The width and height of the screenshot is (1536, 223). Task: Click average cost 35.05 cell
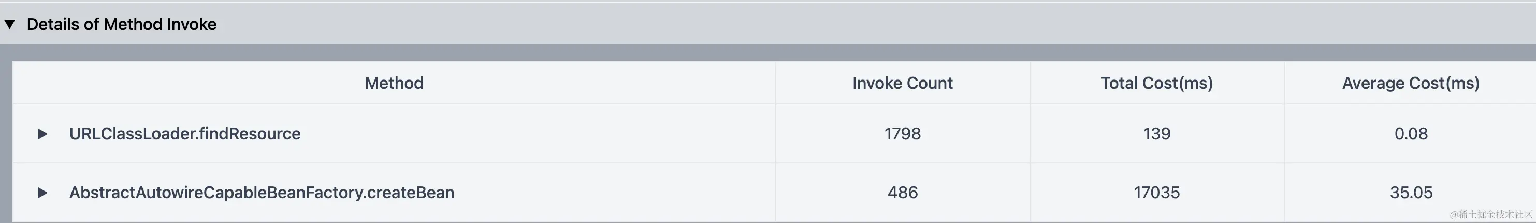click(x=1410, y=193)
